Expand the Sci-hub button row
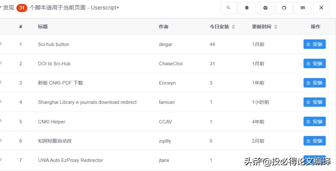This screenshot has width=336, height=171. click(1, 43)
